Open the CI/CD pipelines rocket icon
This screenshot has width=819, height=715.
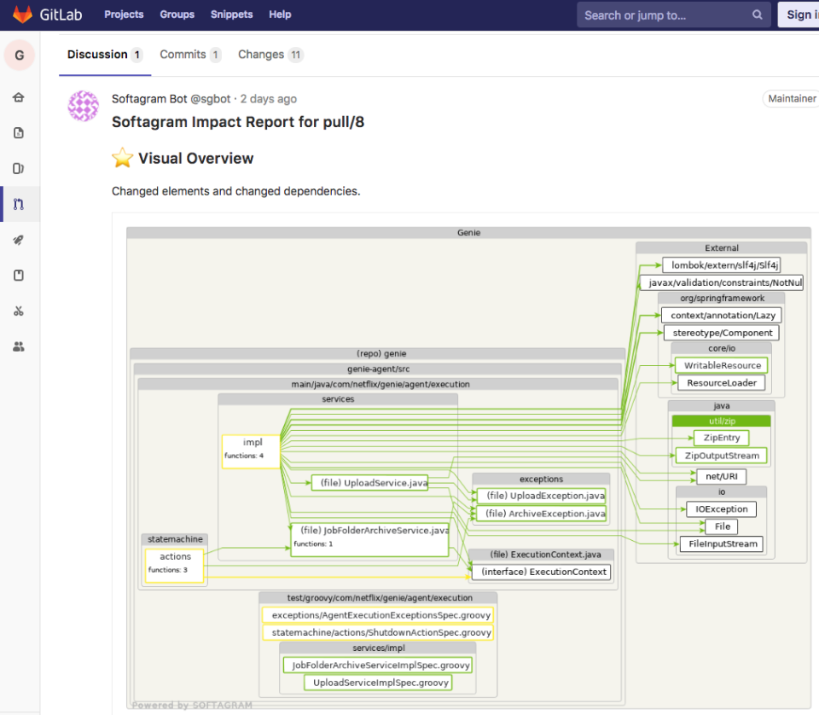(x=19, y=240)
